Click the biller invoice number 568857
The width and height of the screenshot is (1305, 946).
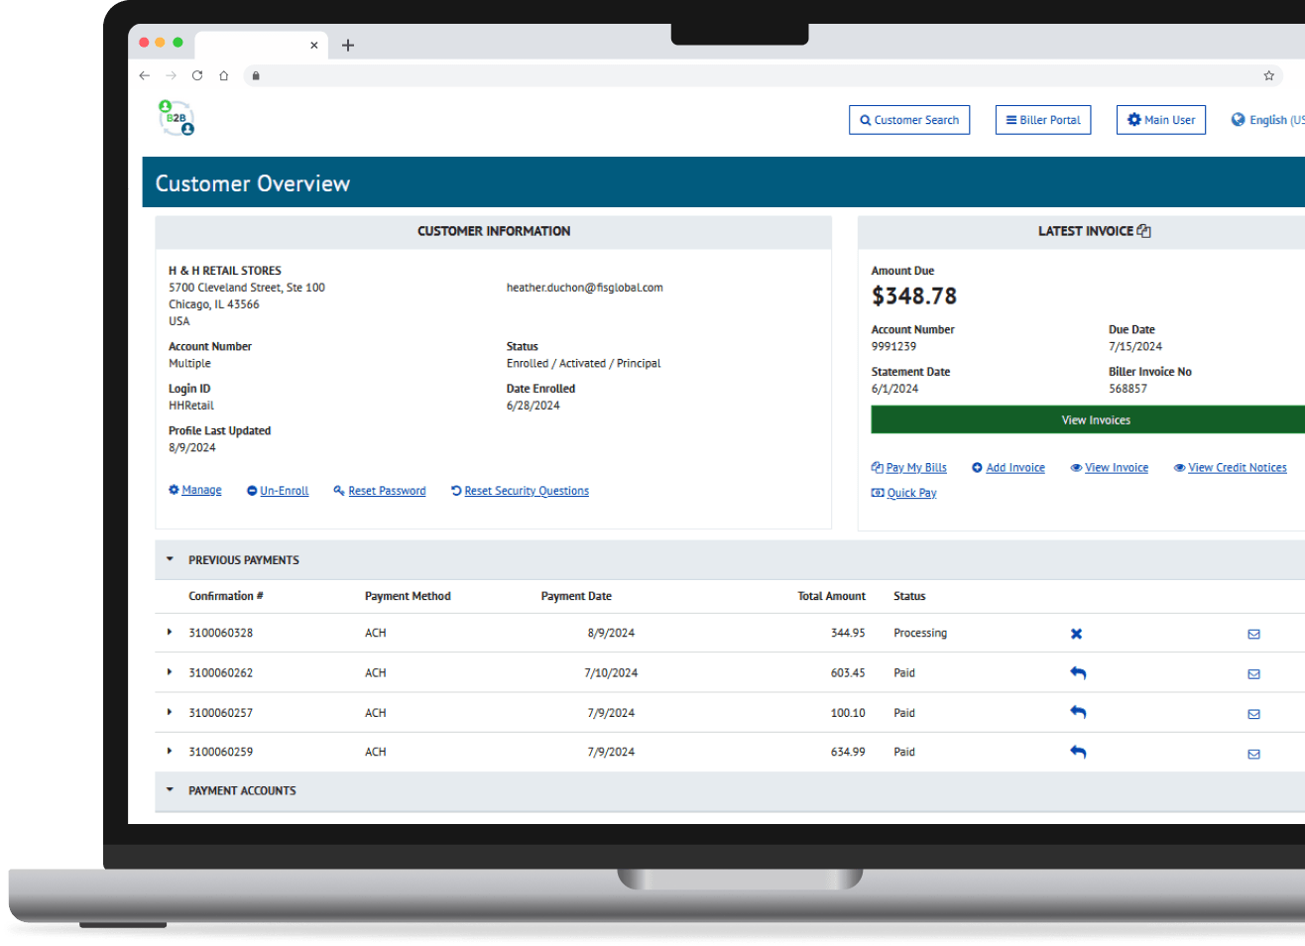[1127, 389]
